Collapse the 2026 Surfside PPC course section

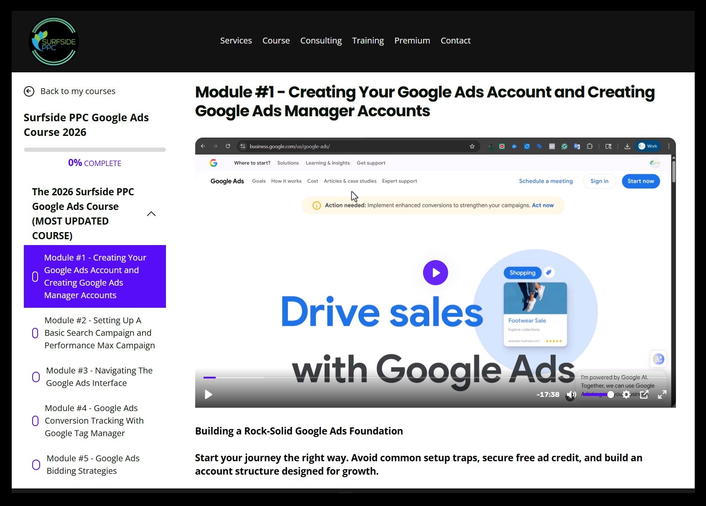coord(151,214)
